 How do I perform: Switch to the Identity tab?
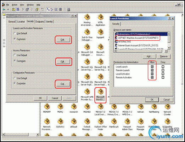tap(49, 22)
